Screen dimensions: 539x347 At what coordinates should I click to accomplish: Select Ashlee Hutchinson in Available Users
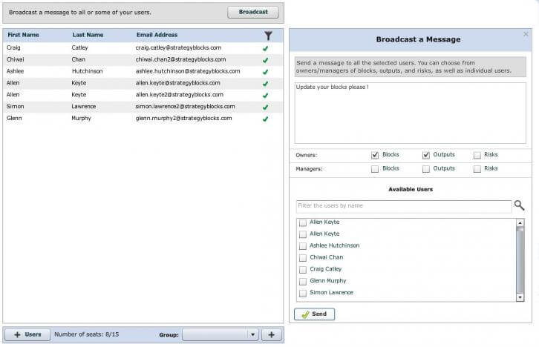(x=303, y=246)
